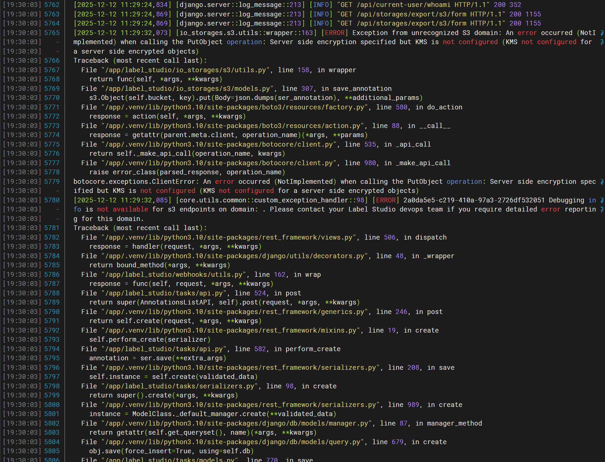This screenshot has width=605, height=462.
Task: Click "annotation = ser.save(**extra_args)" line
Action: tap(158, 358)
